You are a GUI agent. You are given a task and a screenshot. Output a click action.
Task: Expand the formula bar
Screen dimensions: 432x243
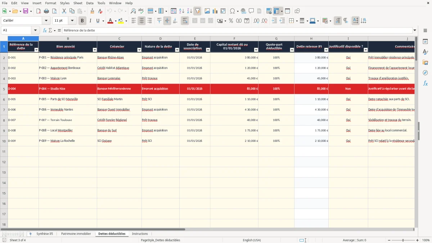tap(415, 31)
